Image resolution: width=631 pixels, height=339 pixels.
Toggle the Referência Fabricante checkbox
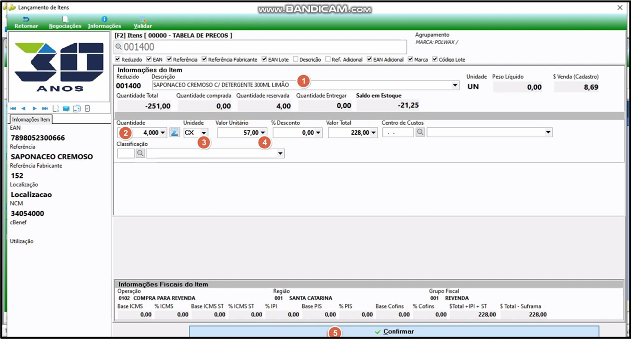click(x=204, y=59)
